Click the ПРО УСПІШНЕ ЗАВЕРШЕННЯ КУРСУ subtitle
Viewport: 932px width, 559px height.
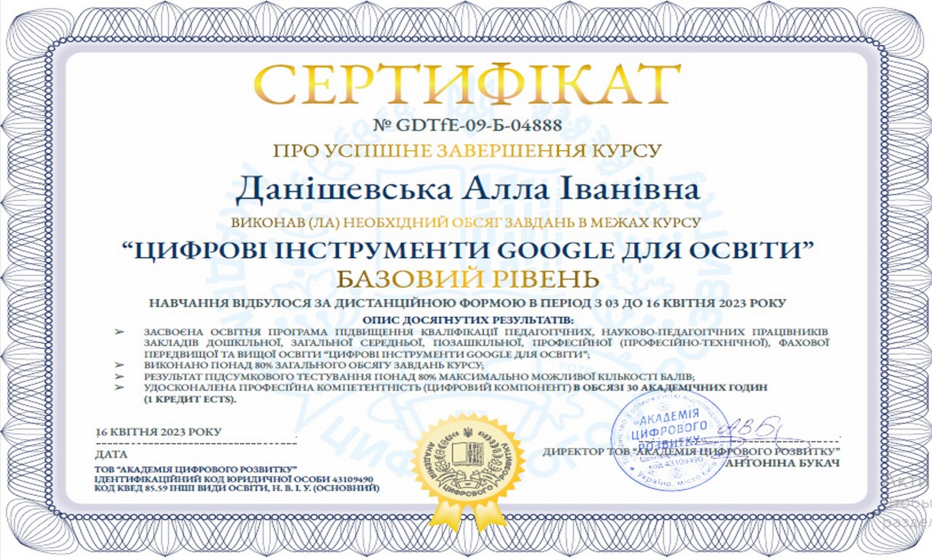tap(467, 151)
